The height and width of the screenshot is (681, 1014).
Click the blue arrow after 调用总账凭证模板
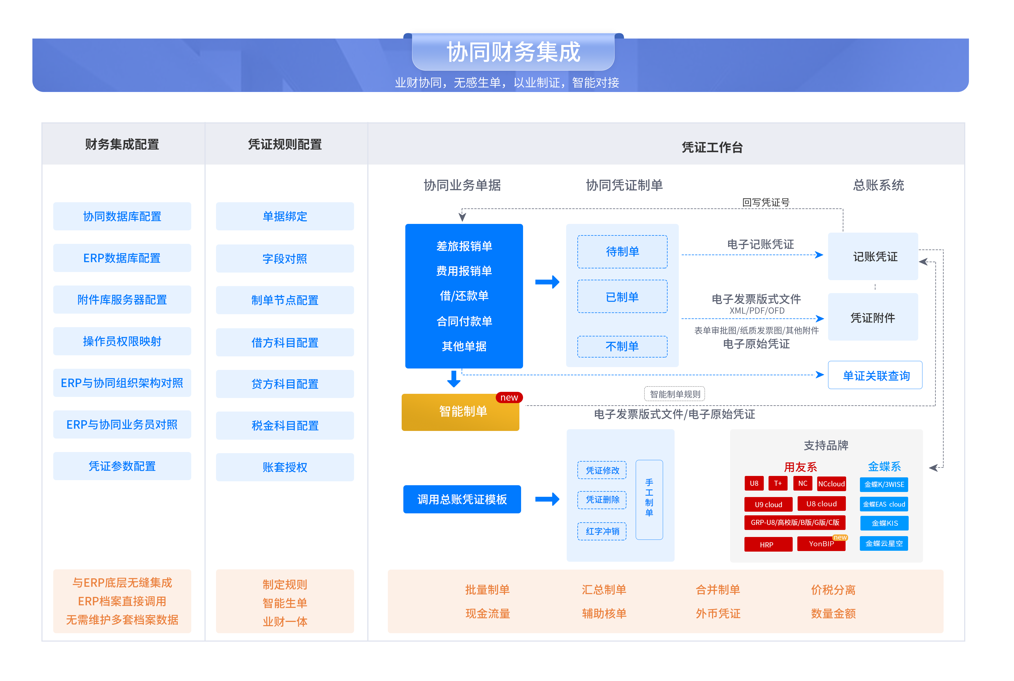pos(547,499)
